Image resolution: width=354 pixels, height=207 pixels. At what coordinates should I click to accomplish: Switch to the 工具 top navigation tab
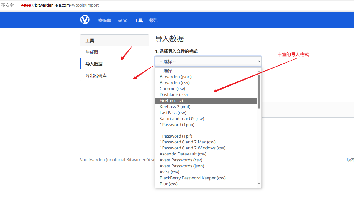(138, 20)
